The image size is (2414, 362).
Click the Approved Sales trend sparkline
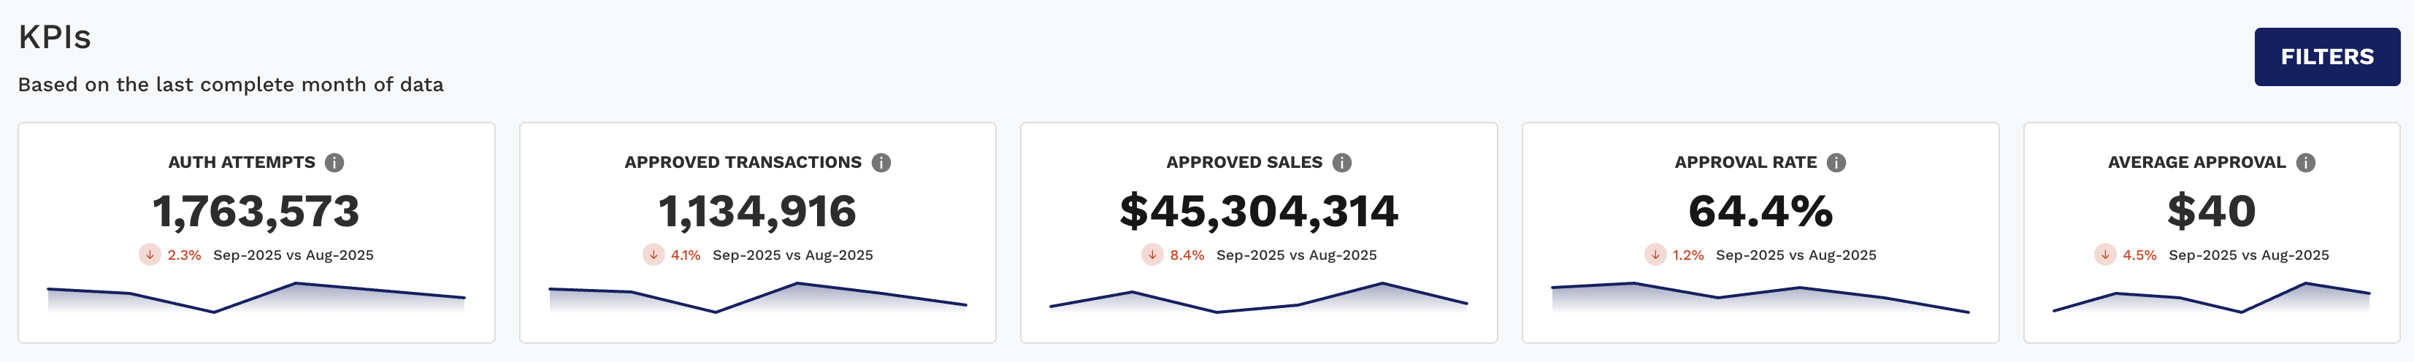1259,299
